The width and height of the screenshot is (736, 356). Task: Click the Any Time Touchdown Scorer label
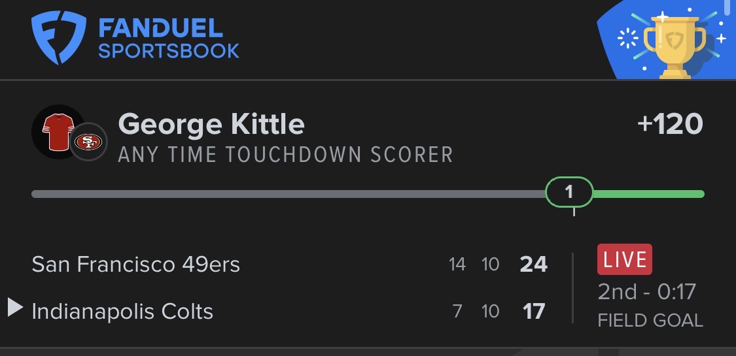(x=285, y=155)
